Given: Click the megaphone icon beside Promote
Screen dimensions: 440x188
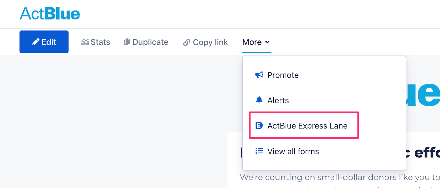Looking at the screenshot, I should pyautogui.click(x=259, y=75).
